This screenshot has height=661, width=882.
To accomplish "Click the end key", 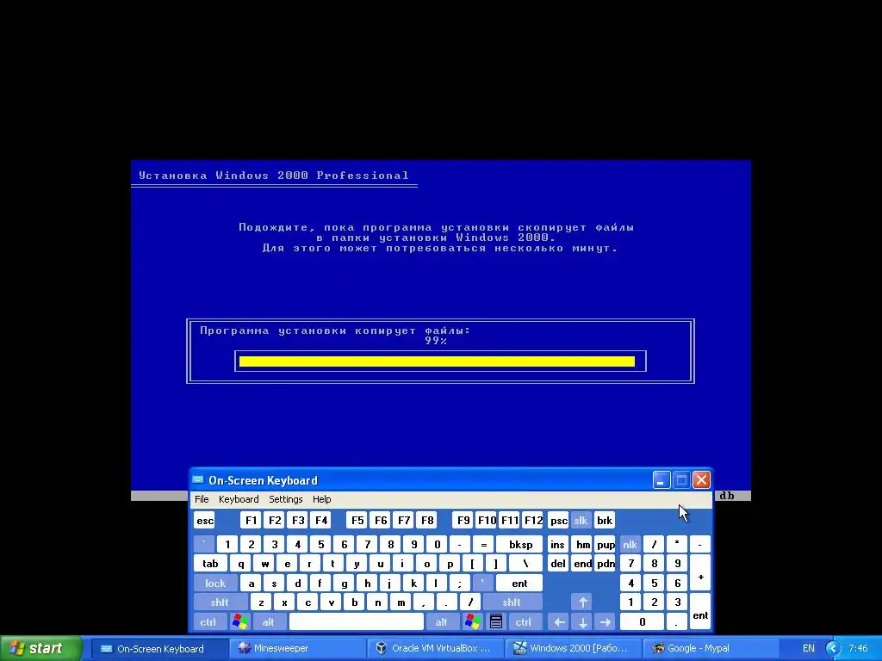I will (x=583, y=563).
